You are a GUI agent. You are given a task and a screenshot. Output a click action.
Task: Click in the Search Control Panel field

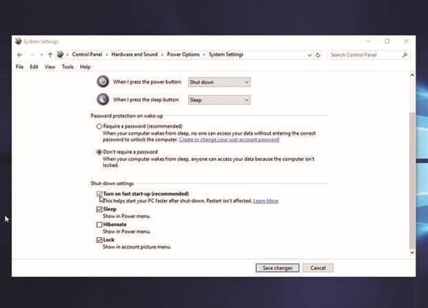369,55
